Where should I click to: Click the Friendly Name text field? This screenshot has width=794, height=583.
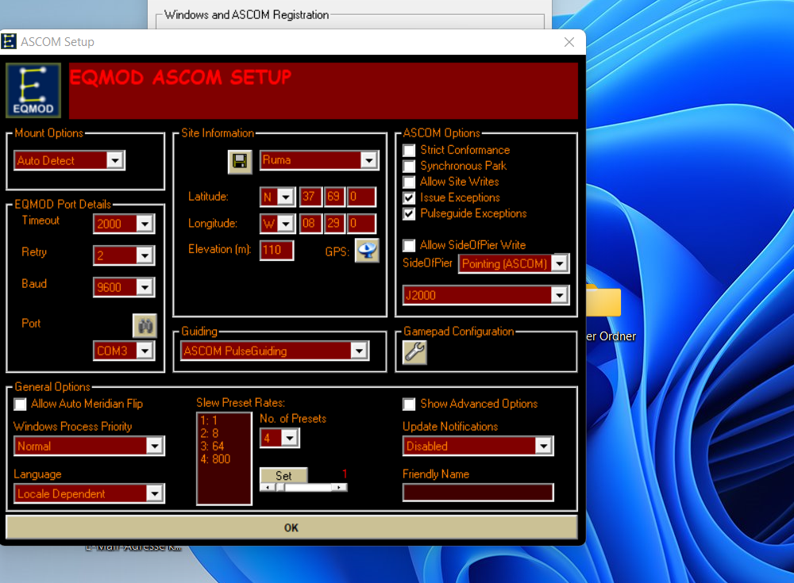[x=478, y=493]
